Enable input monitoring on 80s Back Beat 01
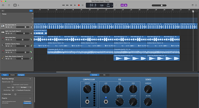Screen dimensions: 199x108 click(x=11, y=27)
